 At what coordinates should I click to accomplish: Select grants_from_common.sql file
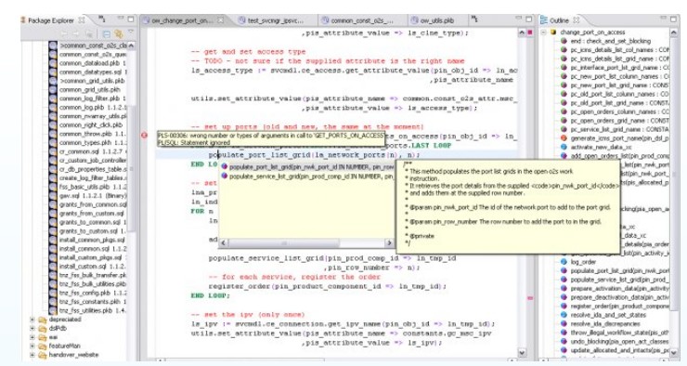[93, 204]
